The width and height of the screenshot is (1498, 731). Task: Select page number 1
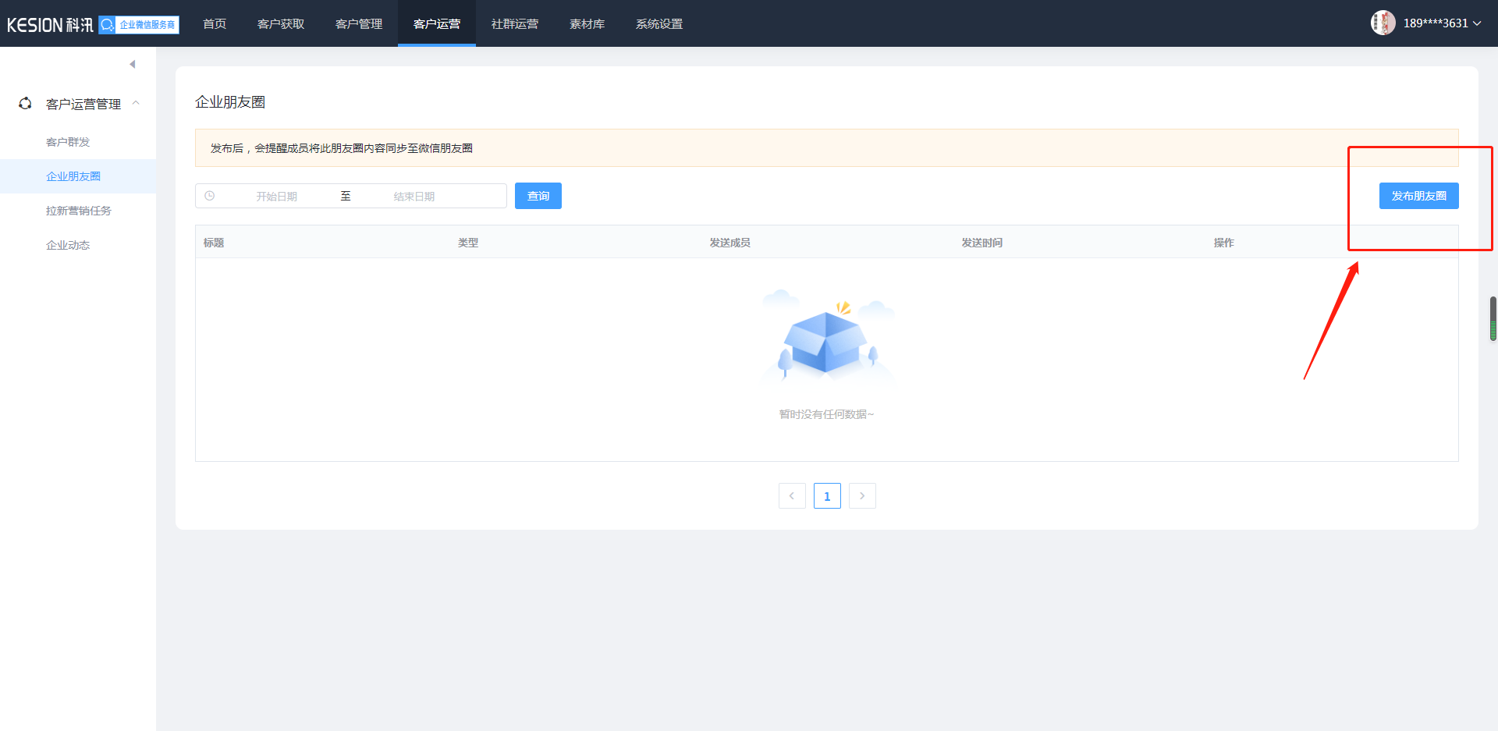[x=827, y=496]
